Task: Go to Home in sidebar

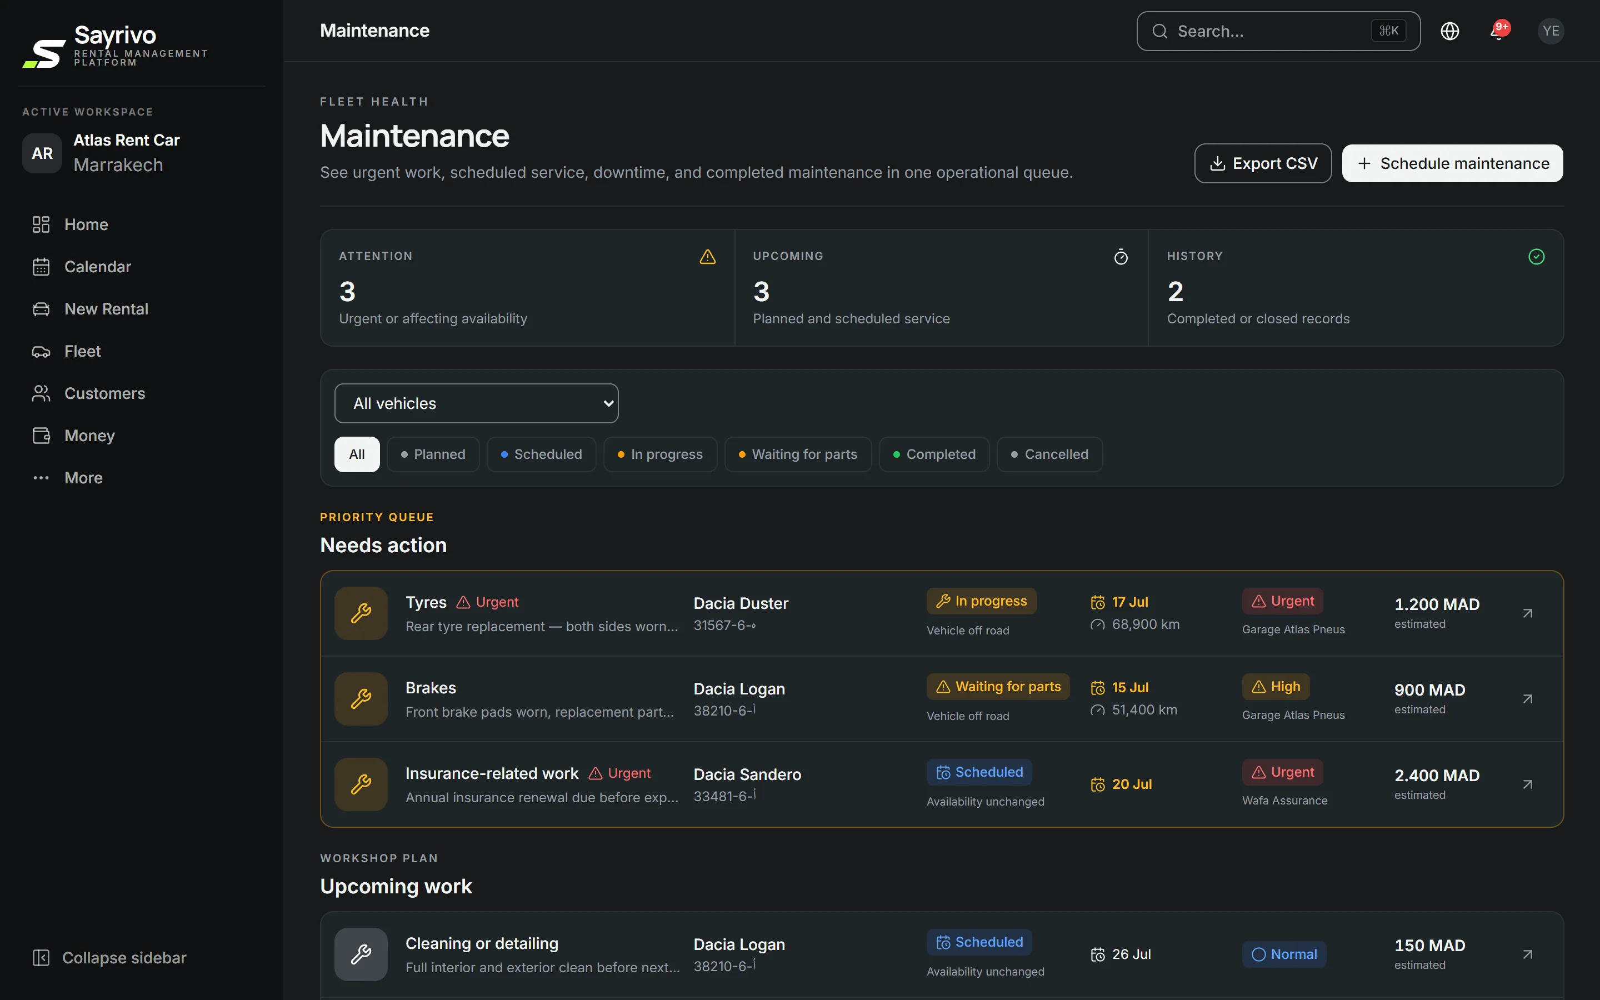Action: click(x=142, y=224)
